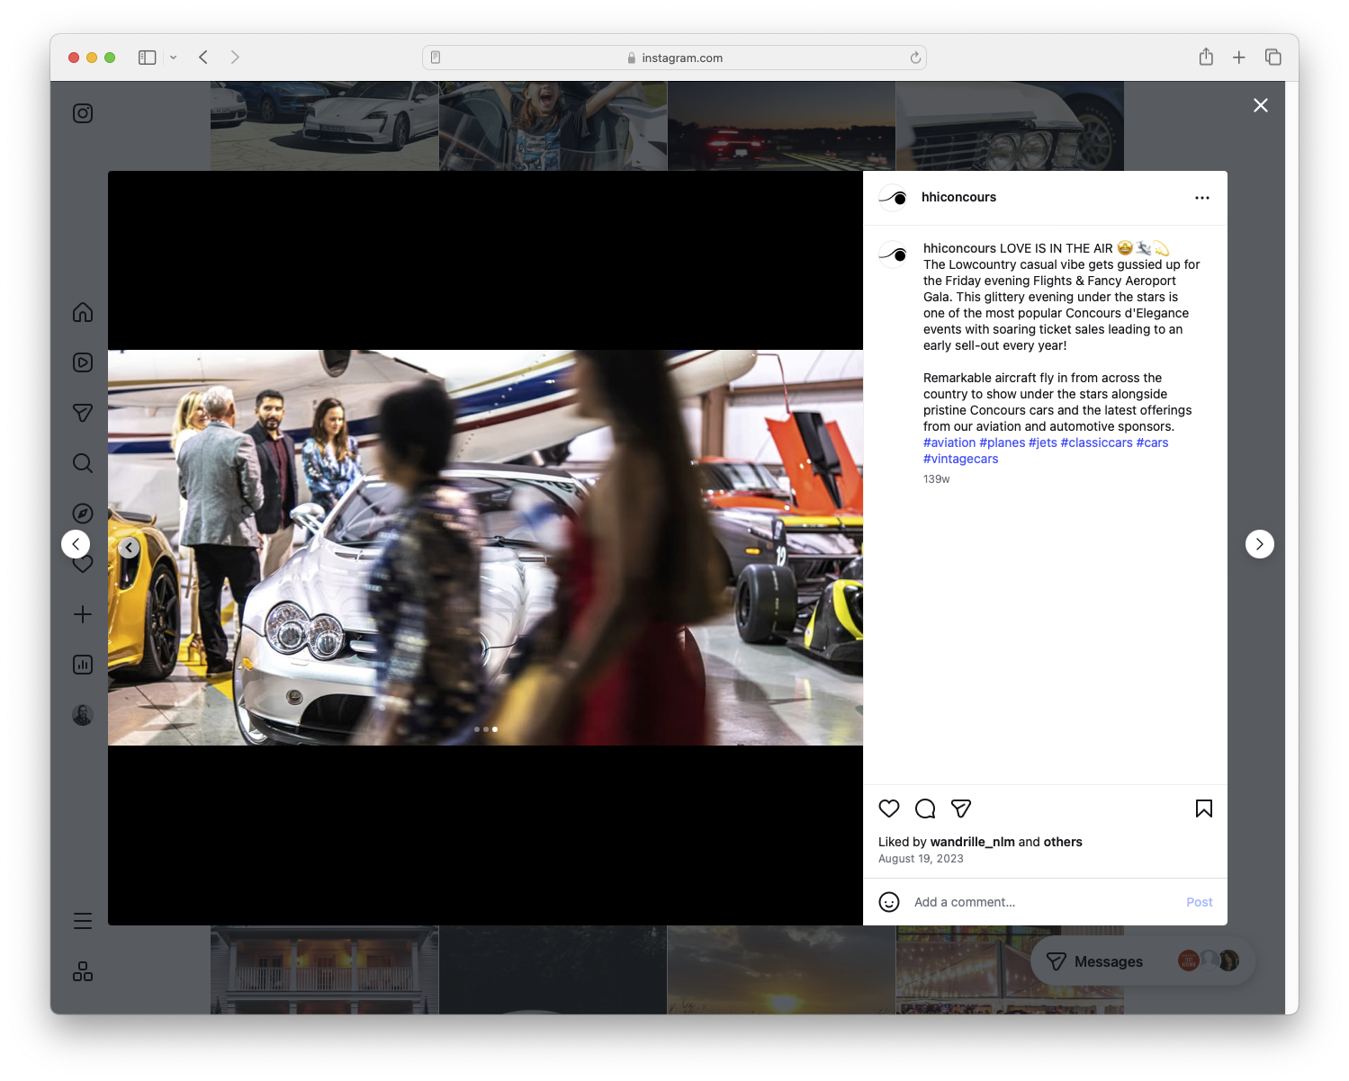
Task: Open the emoji picker for commenting
Action: [x=889, y=901]
